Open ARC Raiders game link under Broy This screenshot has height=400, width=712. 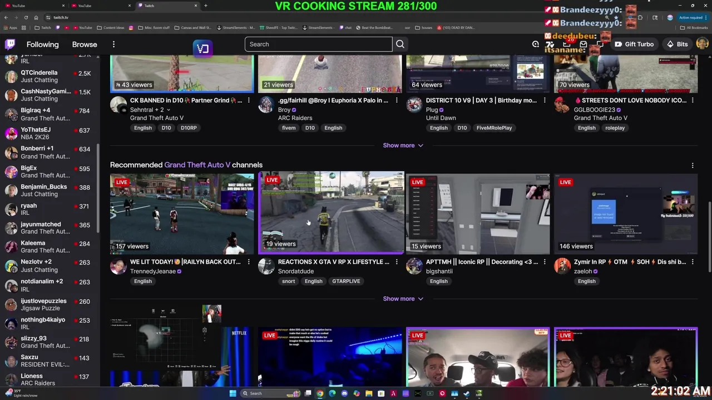click(x=295, y=118)
